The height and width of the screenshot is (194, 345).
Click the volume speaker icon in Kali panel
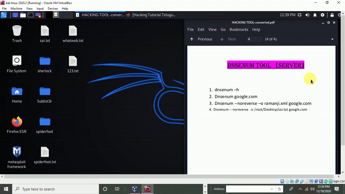click(307, 15)
